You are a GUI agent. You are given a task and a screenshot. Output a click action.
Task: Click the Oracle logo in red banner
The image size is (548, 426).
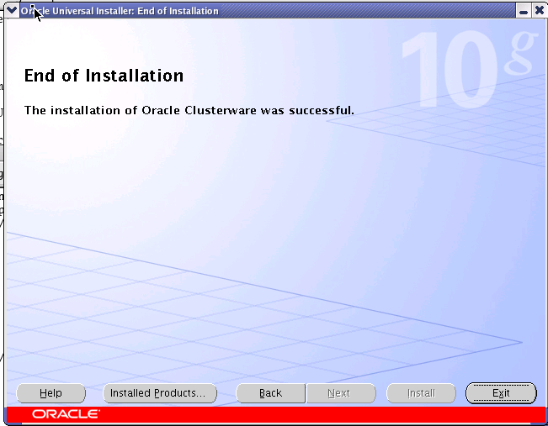tap(66, 414)
